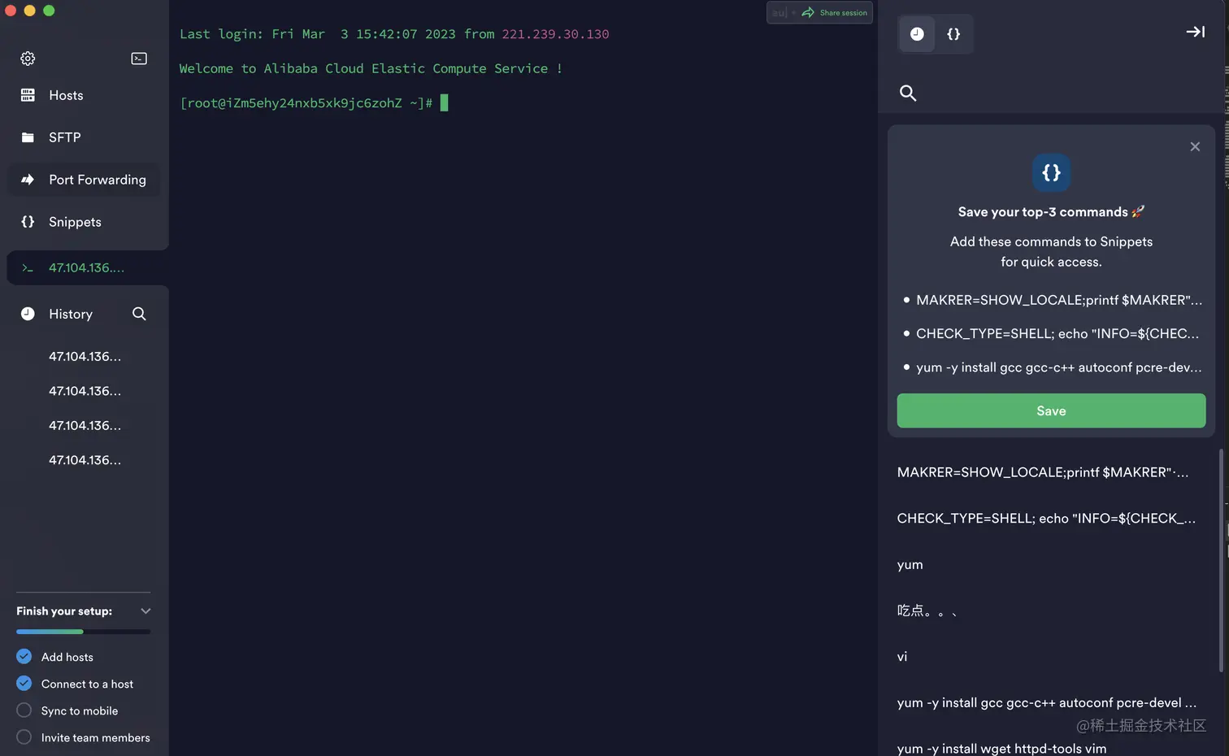The image size is (1229, 756).
Task: Click Sync to mobile setup link
Action: [x=80, y=710]
